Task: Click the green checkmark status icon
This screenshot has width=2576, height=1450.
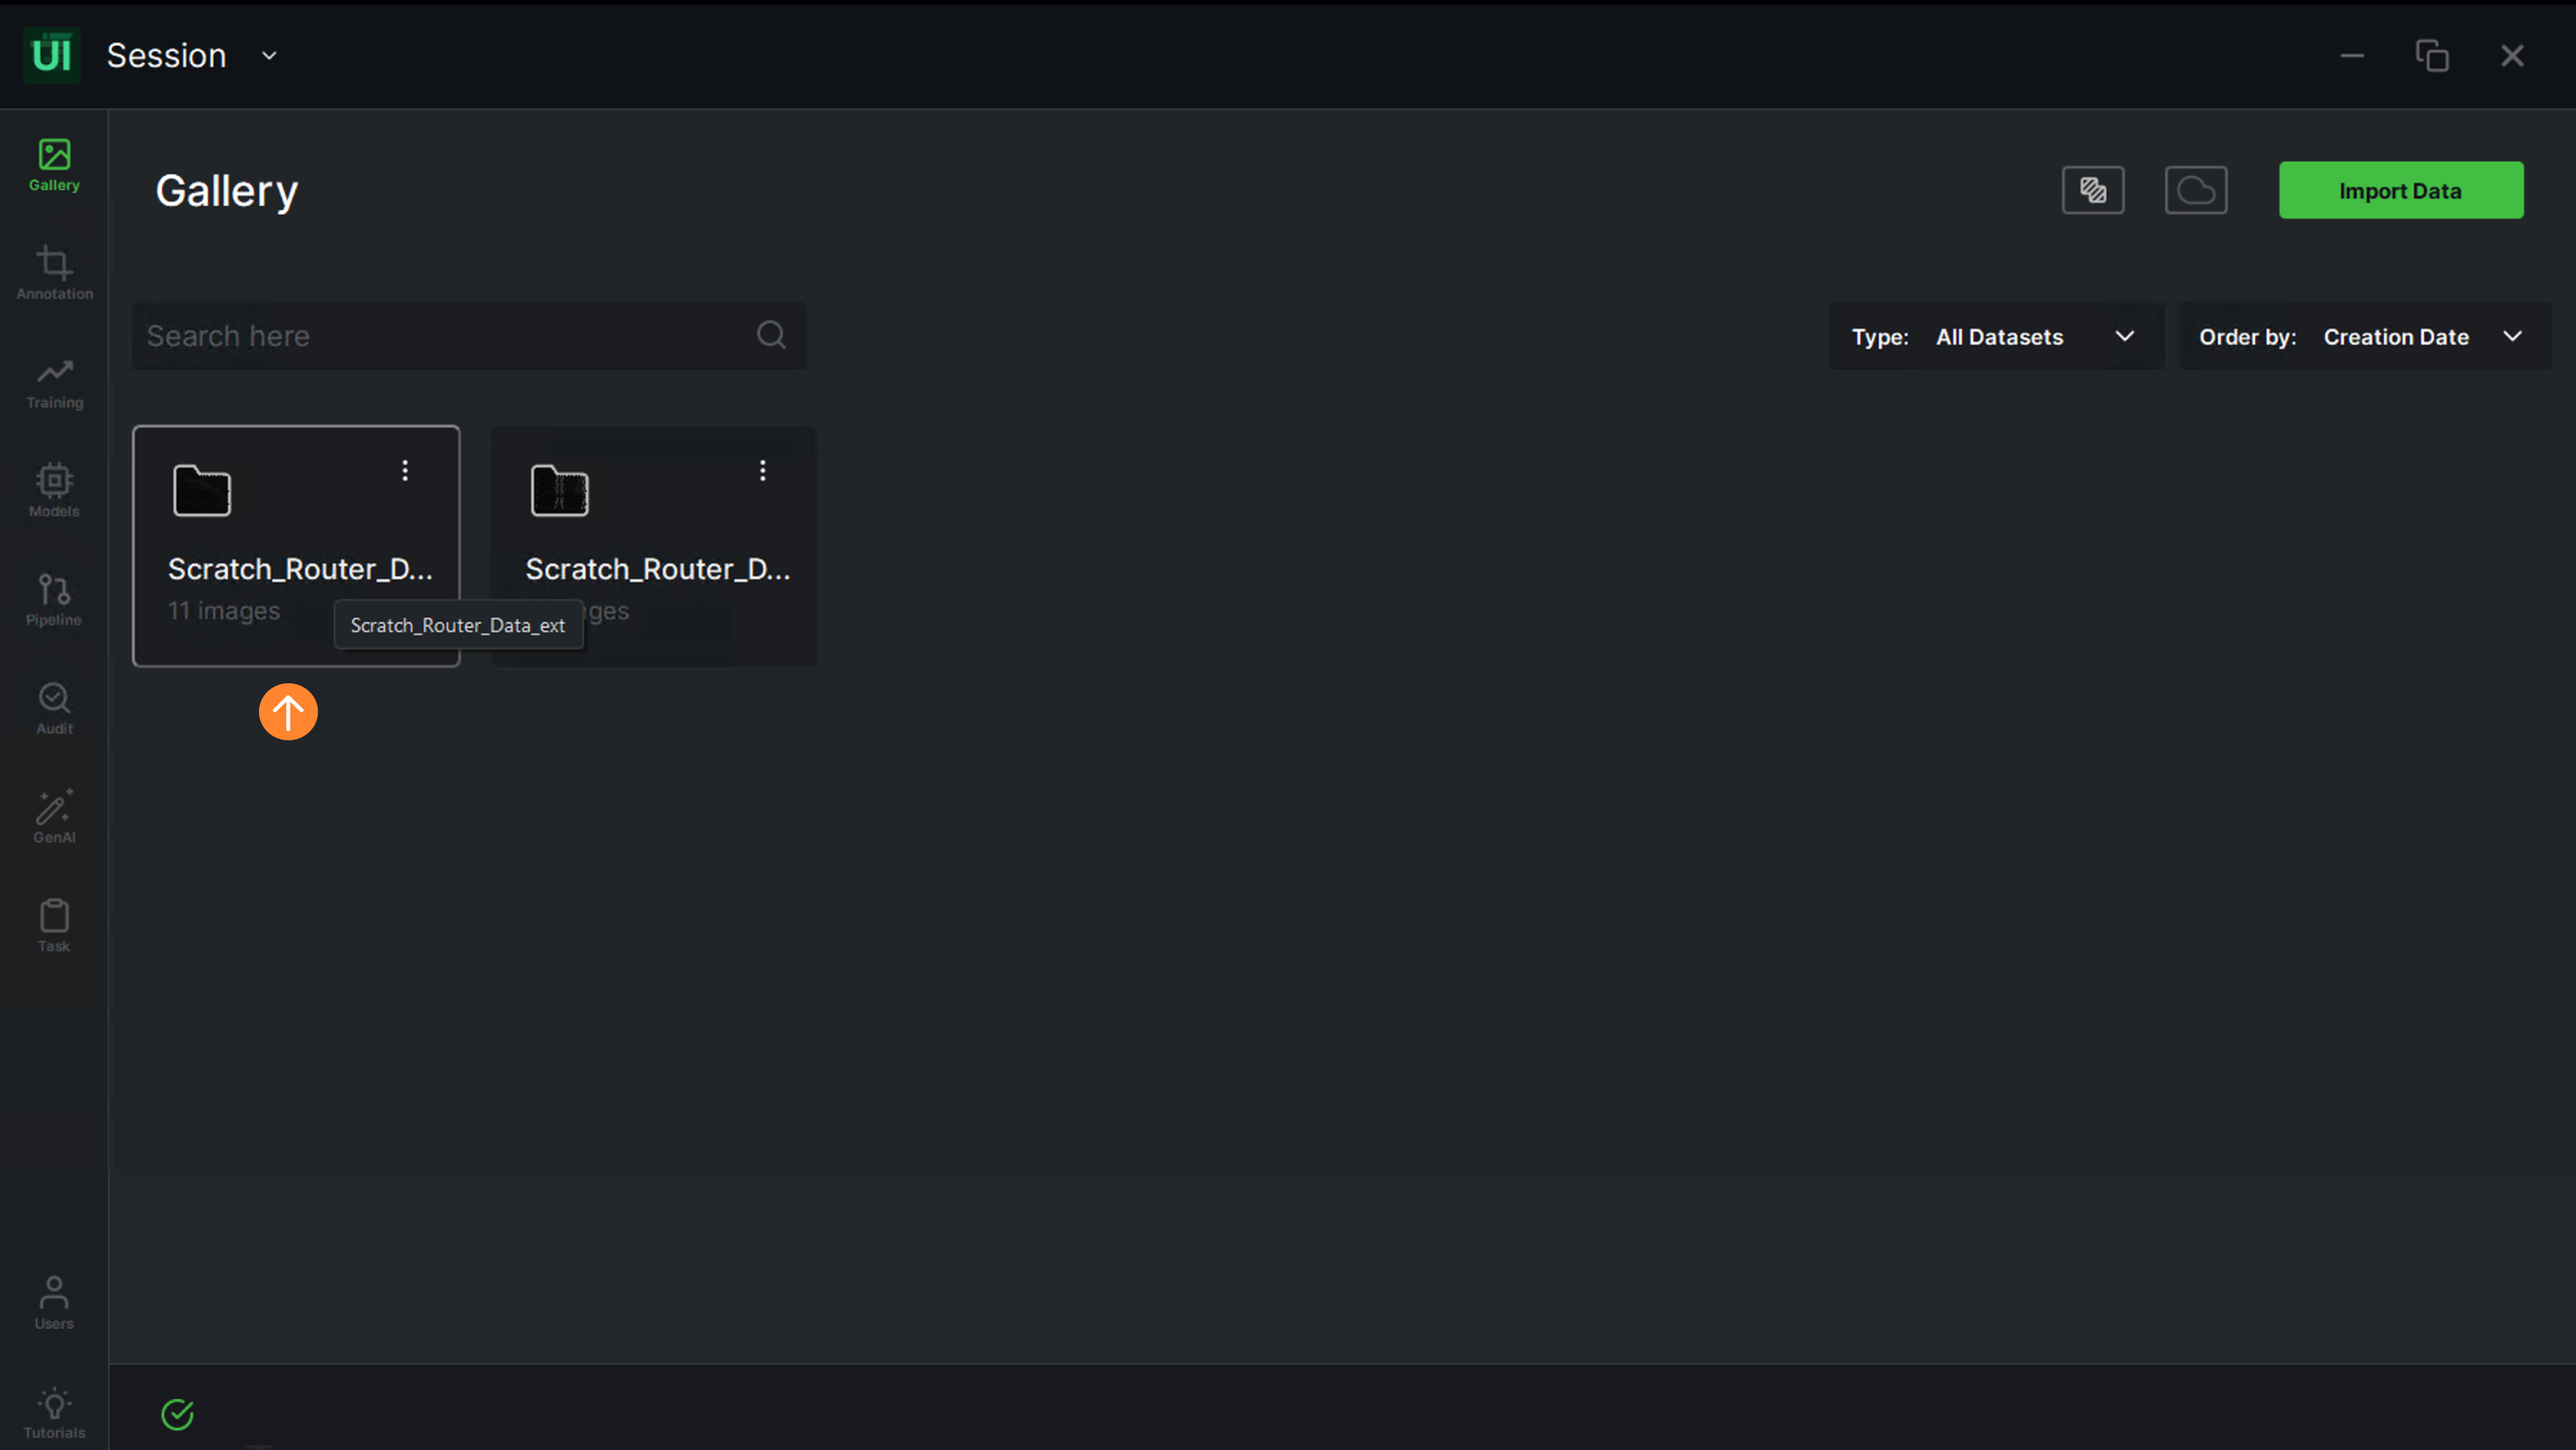Action: coord(177,1414)
